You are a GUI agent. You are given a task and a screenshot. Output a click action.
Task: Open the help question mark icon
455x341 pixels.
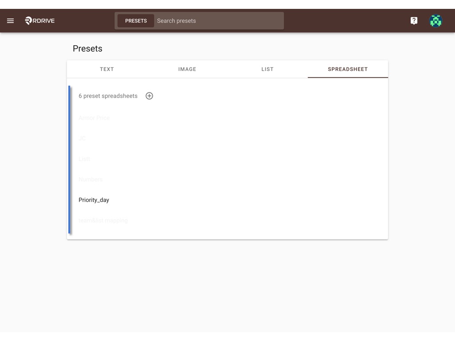414,20
